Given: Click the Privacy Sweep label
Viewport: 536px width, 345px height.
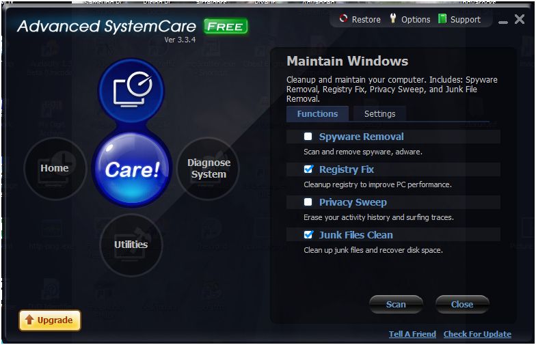Looking at the screenshot, I should pos(353,202).
